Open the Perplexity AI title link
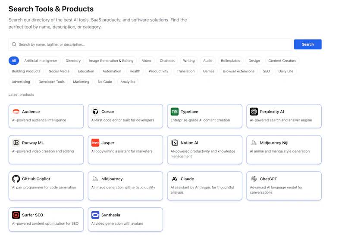The image size is (345, 235). (272, 112)
